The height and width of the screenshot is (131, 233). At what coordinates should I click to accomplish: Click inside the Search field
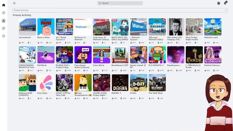(120, 3)
